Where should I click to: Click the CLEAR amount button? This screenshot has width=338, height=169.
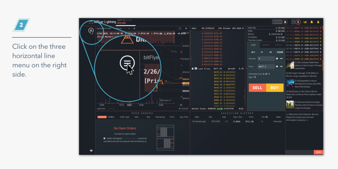tap(279, 52)
